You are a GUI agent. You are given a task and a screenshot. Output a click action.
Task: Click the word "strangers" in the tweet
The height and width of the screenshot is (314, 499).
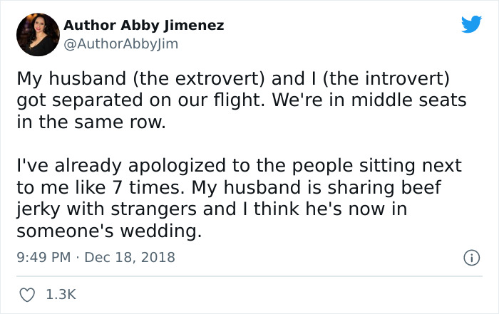point(148,211)
